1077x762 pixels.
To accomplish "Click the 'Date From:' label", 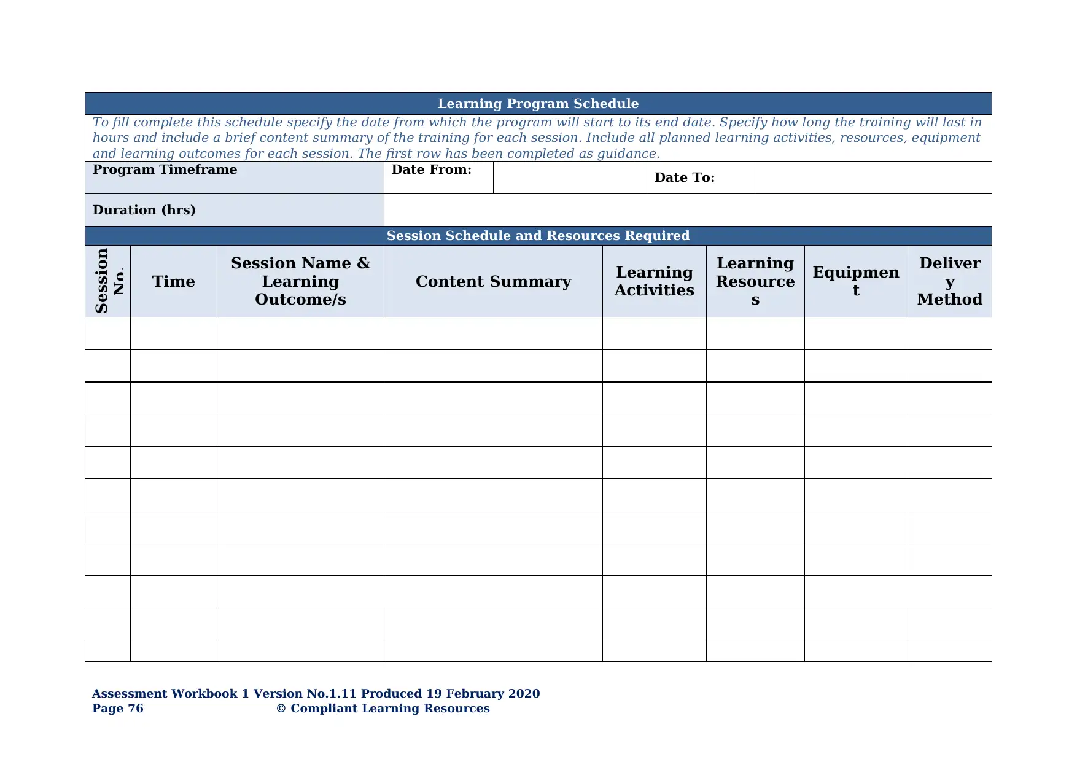I will [432, 169].
